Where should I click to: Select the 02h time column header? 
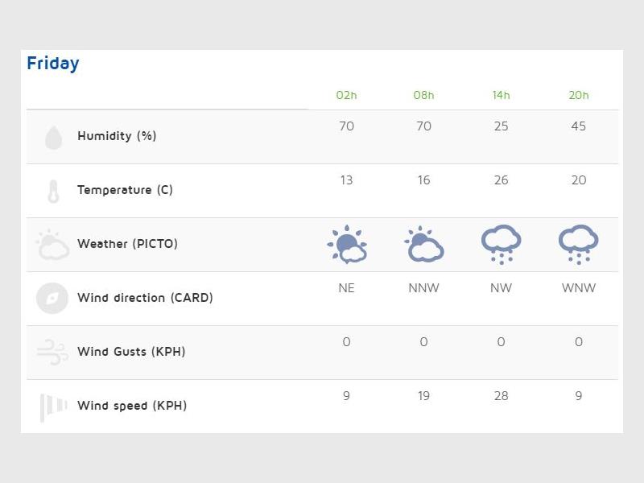346,95
